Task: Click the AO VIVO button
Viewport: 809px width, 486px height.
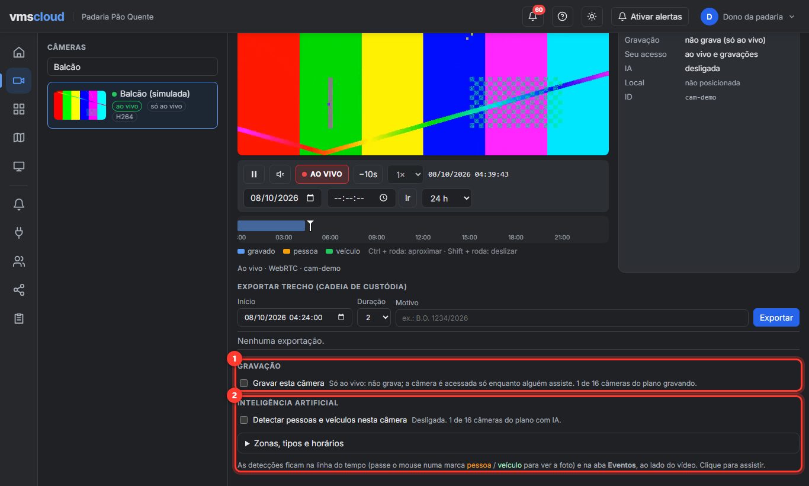Action: tap(322, 174)
